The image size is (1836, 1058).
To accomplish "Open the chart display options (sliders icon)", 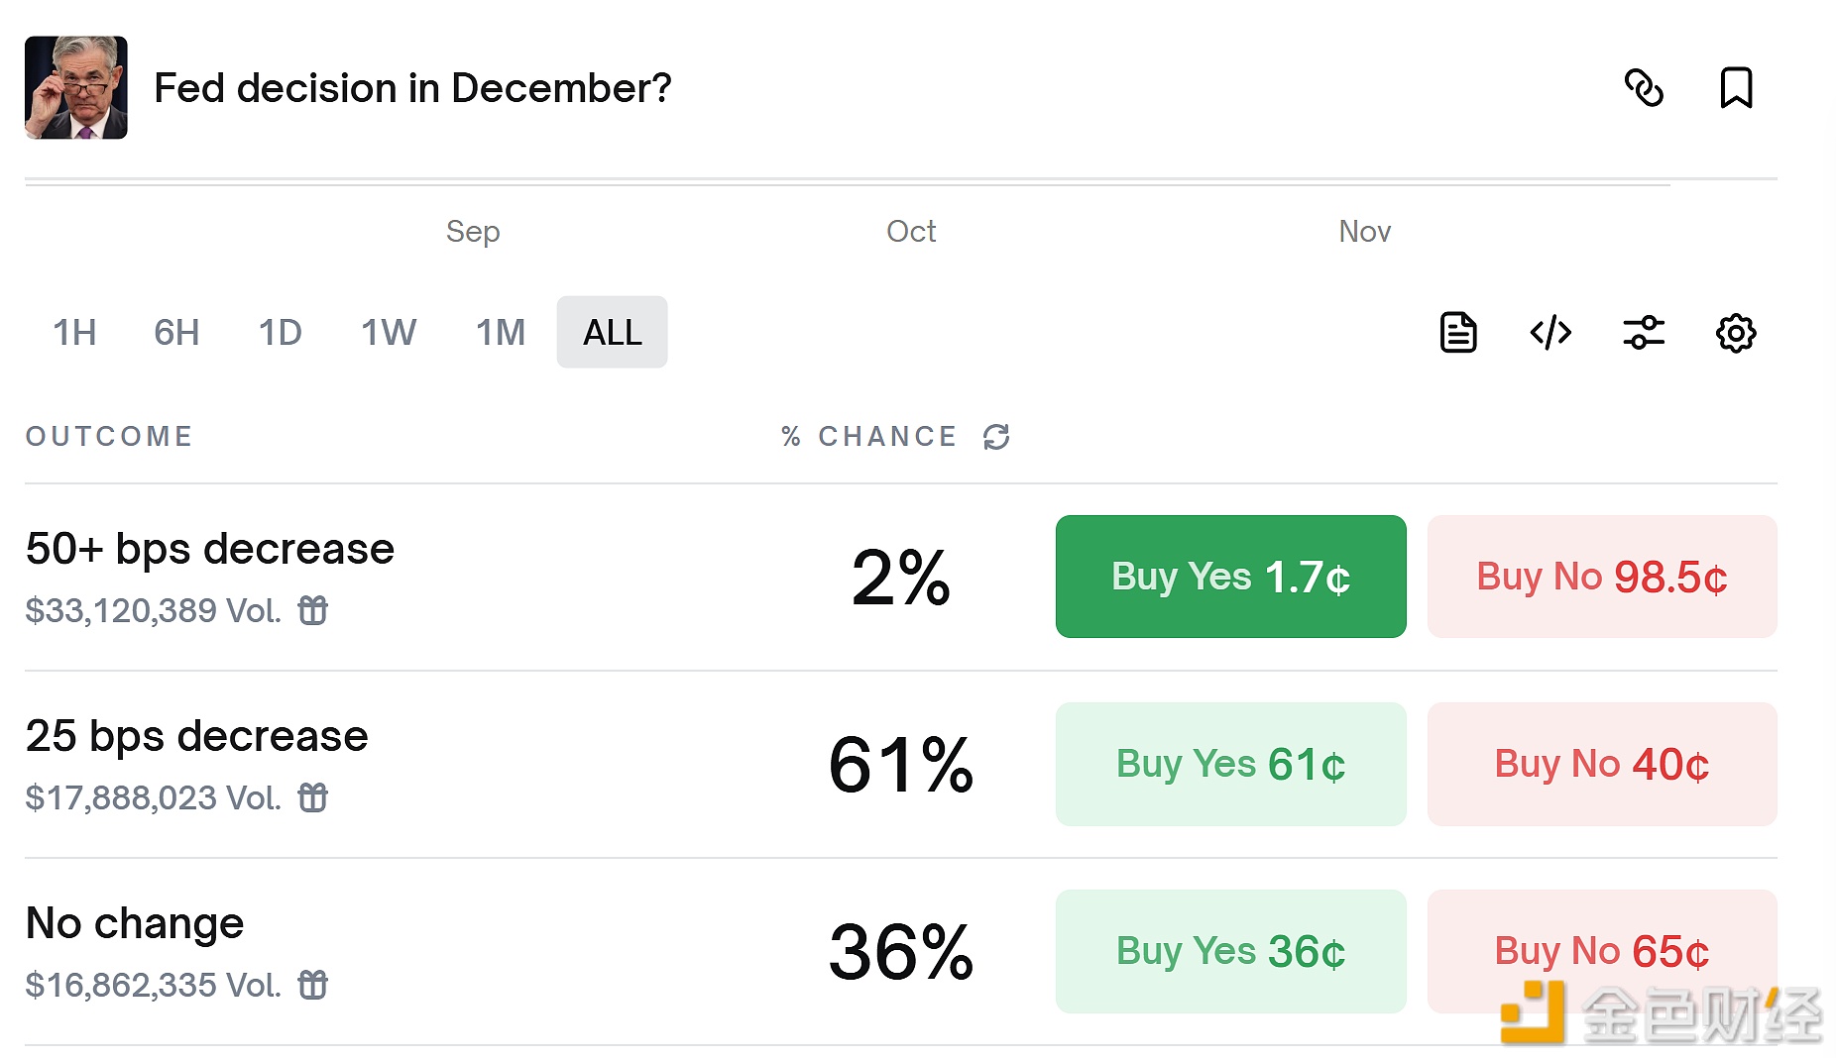I will pos(1642,333).
